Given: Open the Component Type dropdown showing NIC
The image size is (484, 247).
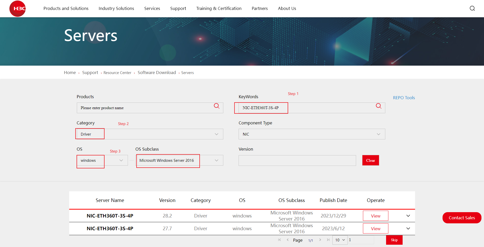Looking at the screenshot, I should [312, 134].
